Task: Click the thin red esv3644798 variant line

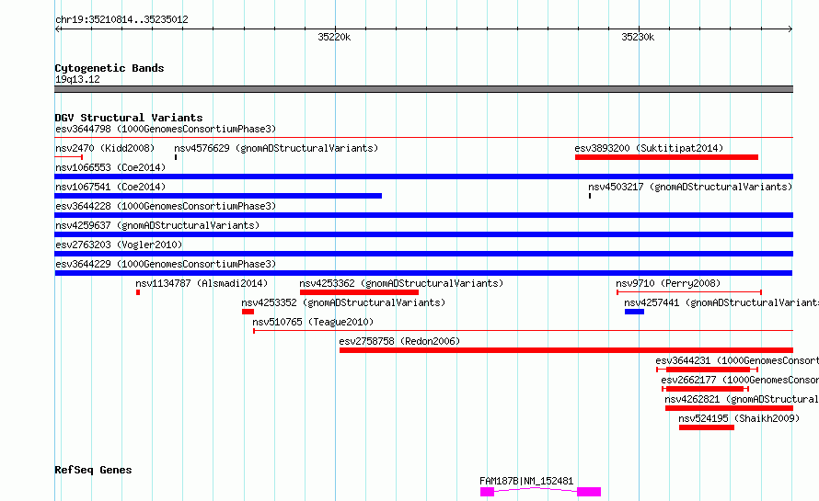Action: click(423, 138)
